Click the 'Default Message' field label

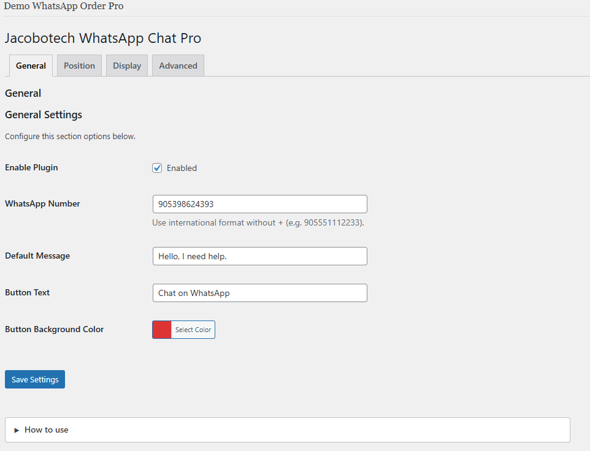[x=37, y=256]
